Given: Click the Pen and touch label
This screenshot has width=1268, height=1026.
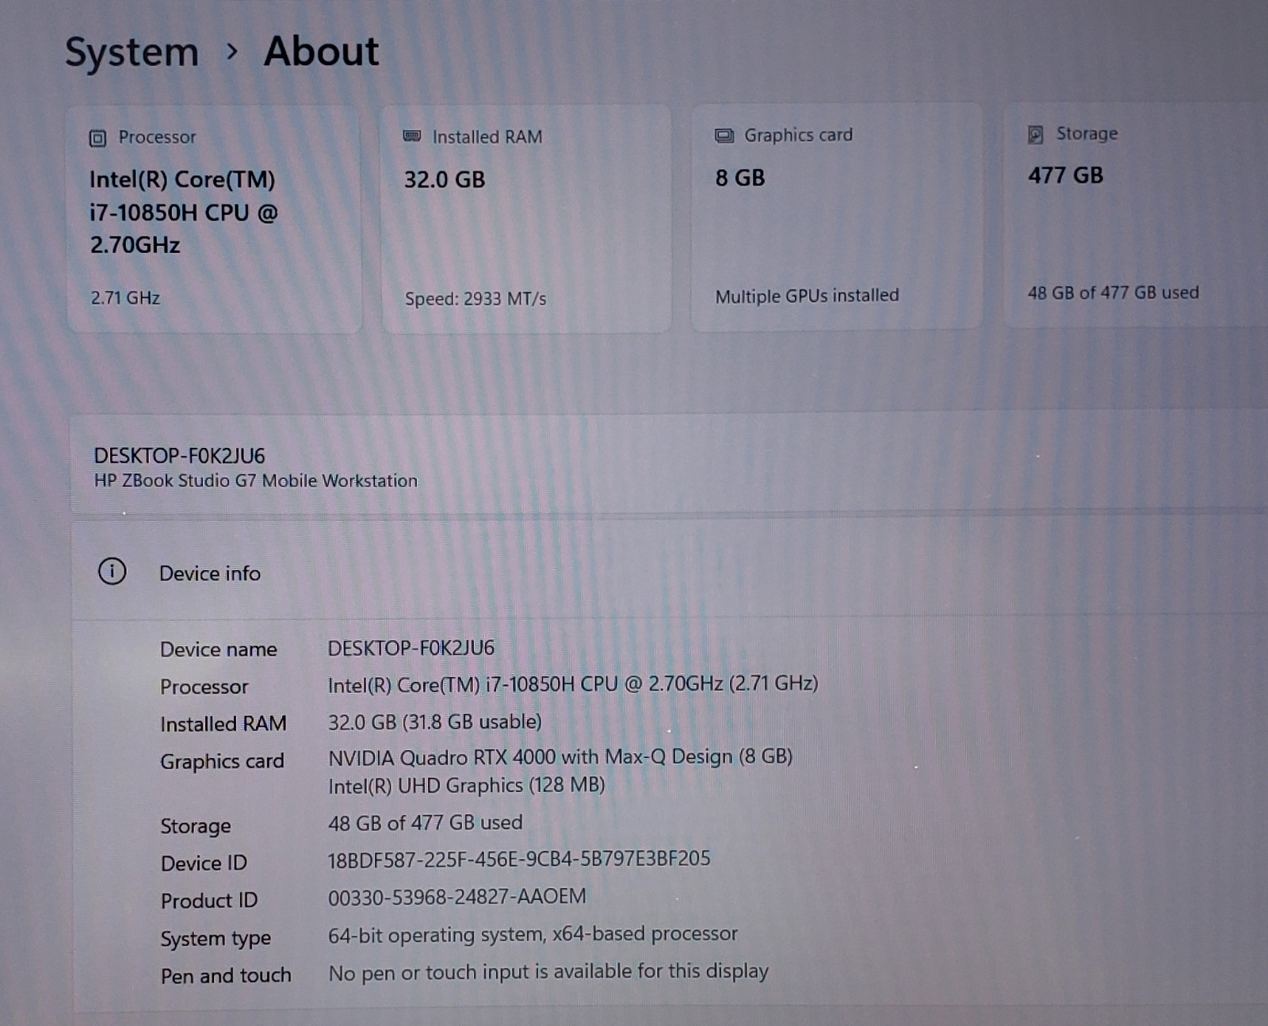Looking at the screenshot, I should (x=226, y=975).
